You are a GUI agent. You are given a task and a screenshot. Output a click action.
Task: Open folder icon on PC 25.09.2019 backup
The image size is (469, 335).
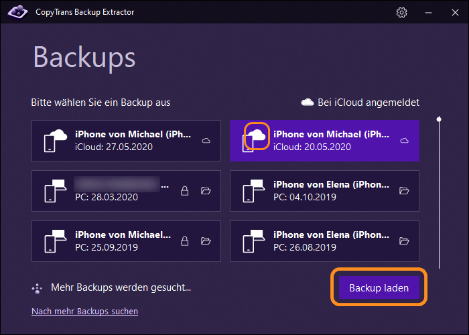206,241
